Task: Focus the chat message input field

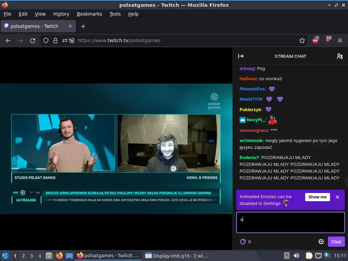Action: tap(291, 222)
